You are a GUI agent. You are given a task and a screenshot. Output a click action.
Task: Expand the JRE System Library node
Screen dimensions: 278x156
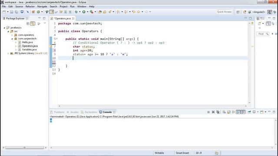[8, 53]
